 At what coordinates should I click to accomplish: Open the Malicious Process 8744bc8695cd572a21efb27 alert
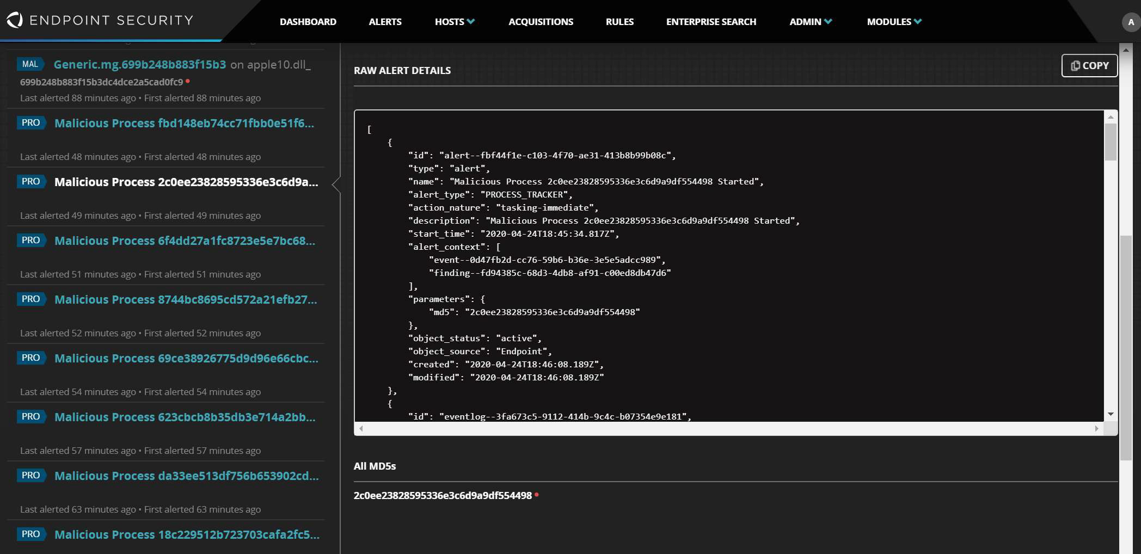tap(186, 299)
